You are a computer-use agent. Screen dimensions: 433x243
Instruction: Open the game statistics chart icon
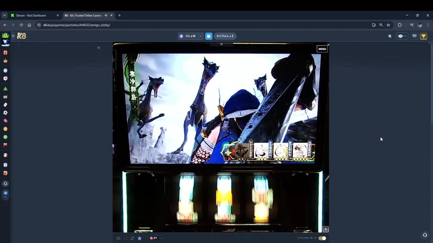pos(132,238)
